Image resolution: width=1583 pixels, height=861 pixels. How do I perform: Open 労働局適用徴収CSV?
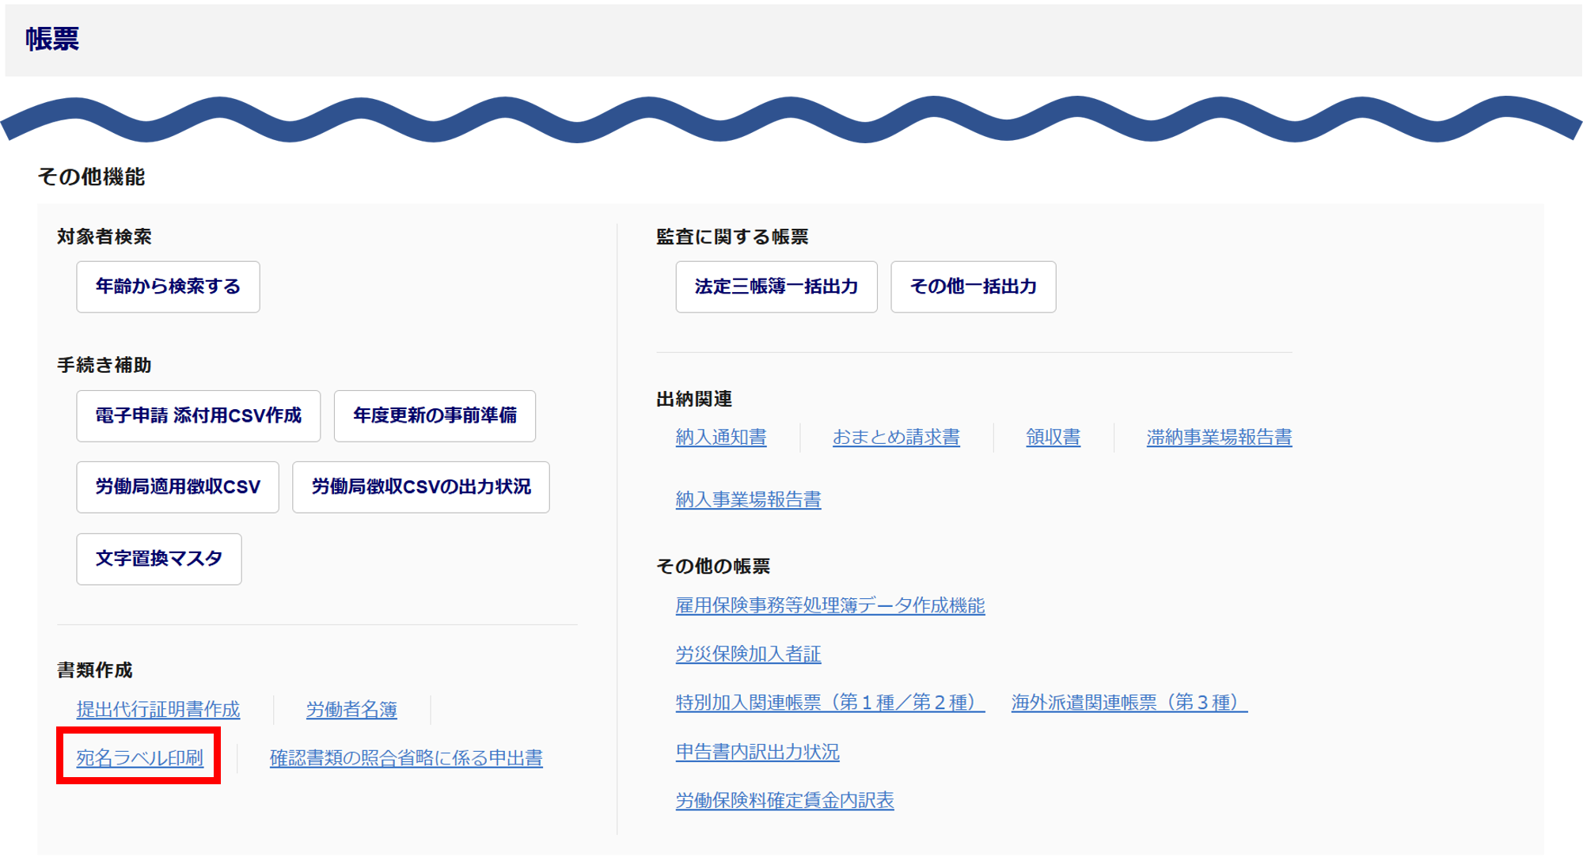click(177, 487)
